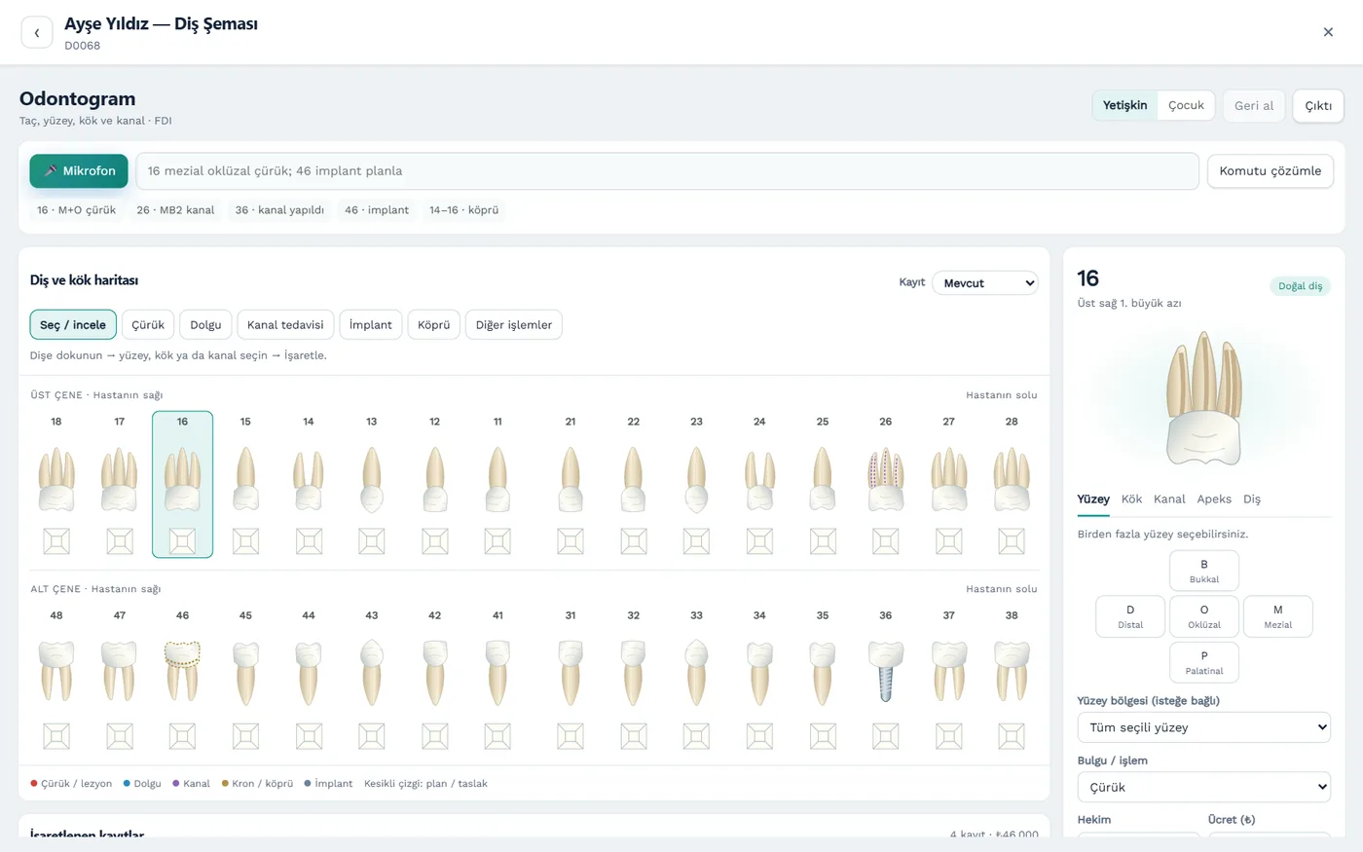The height and width of the screenshot is (852, 1363).
Task: Switch odontogram to Çocuk mode
Action: [x=1186, y=105]
